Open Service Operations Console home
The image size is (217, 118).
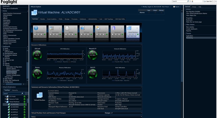click(11, 39)
